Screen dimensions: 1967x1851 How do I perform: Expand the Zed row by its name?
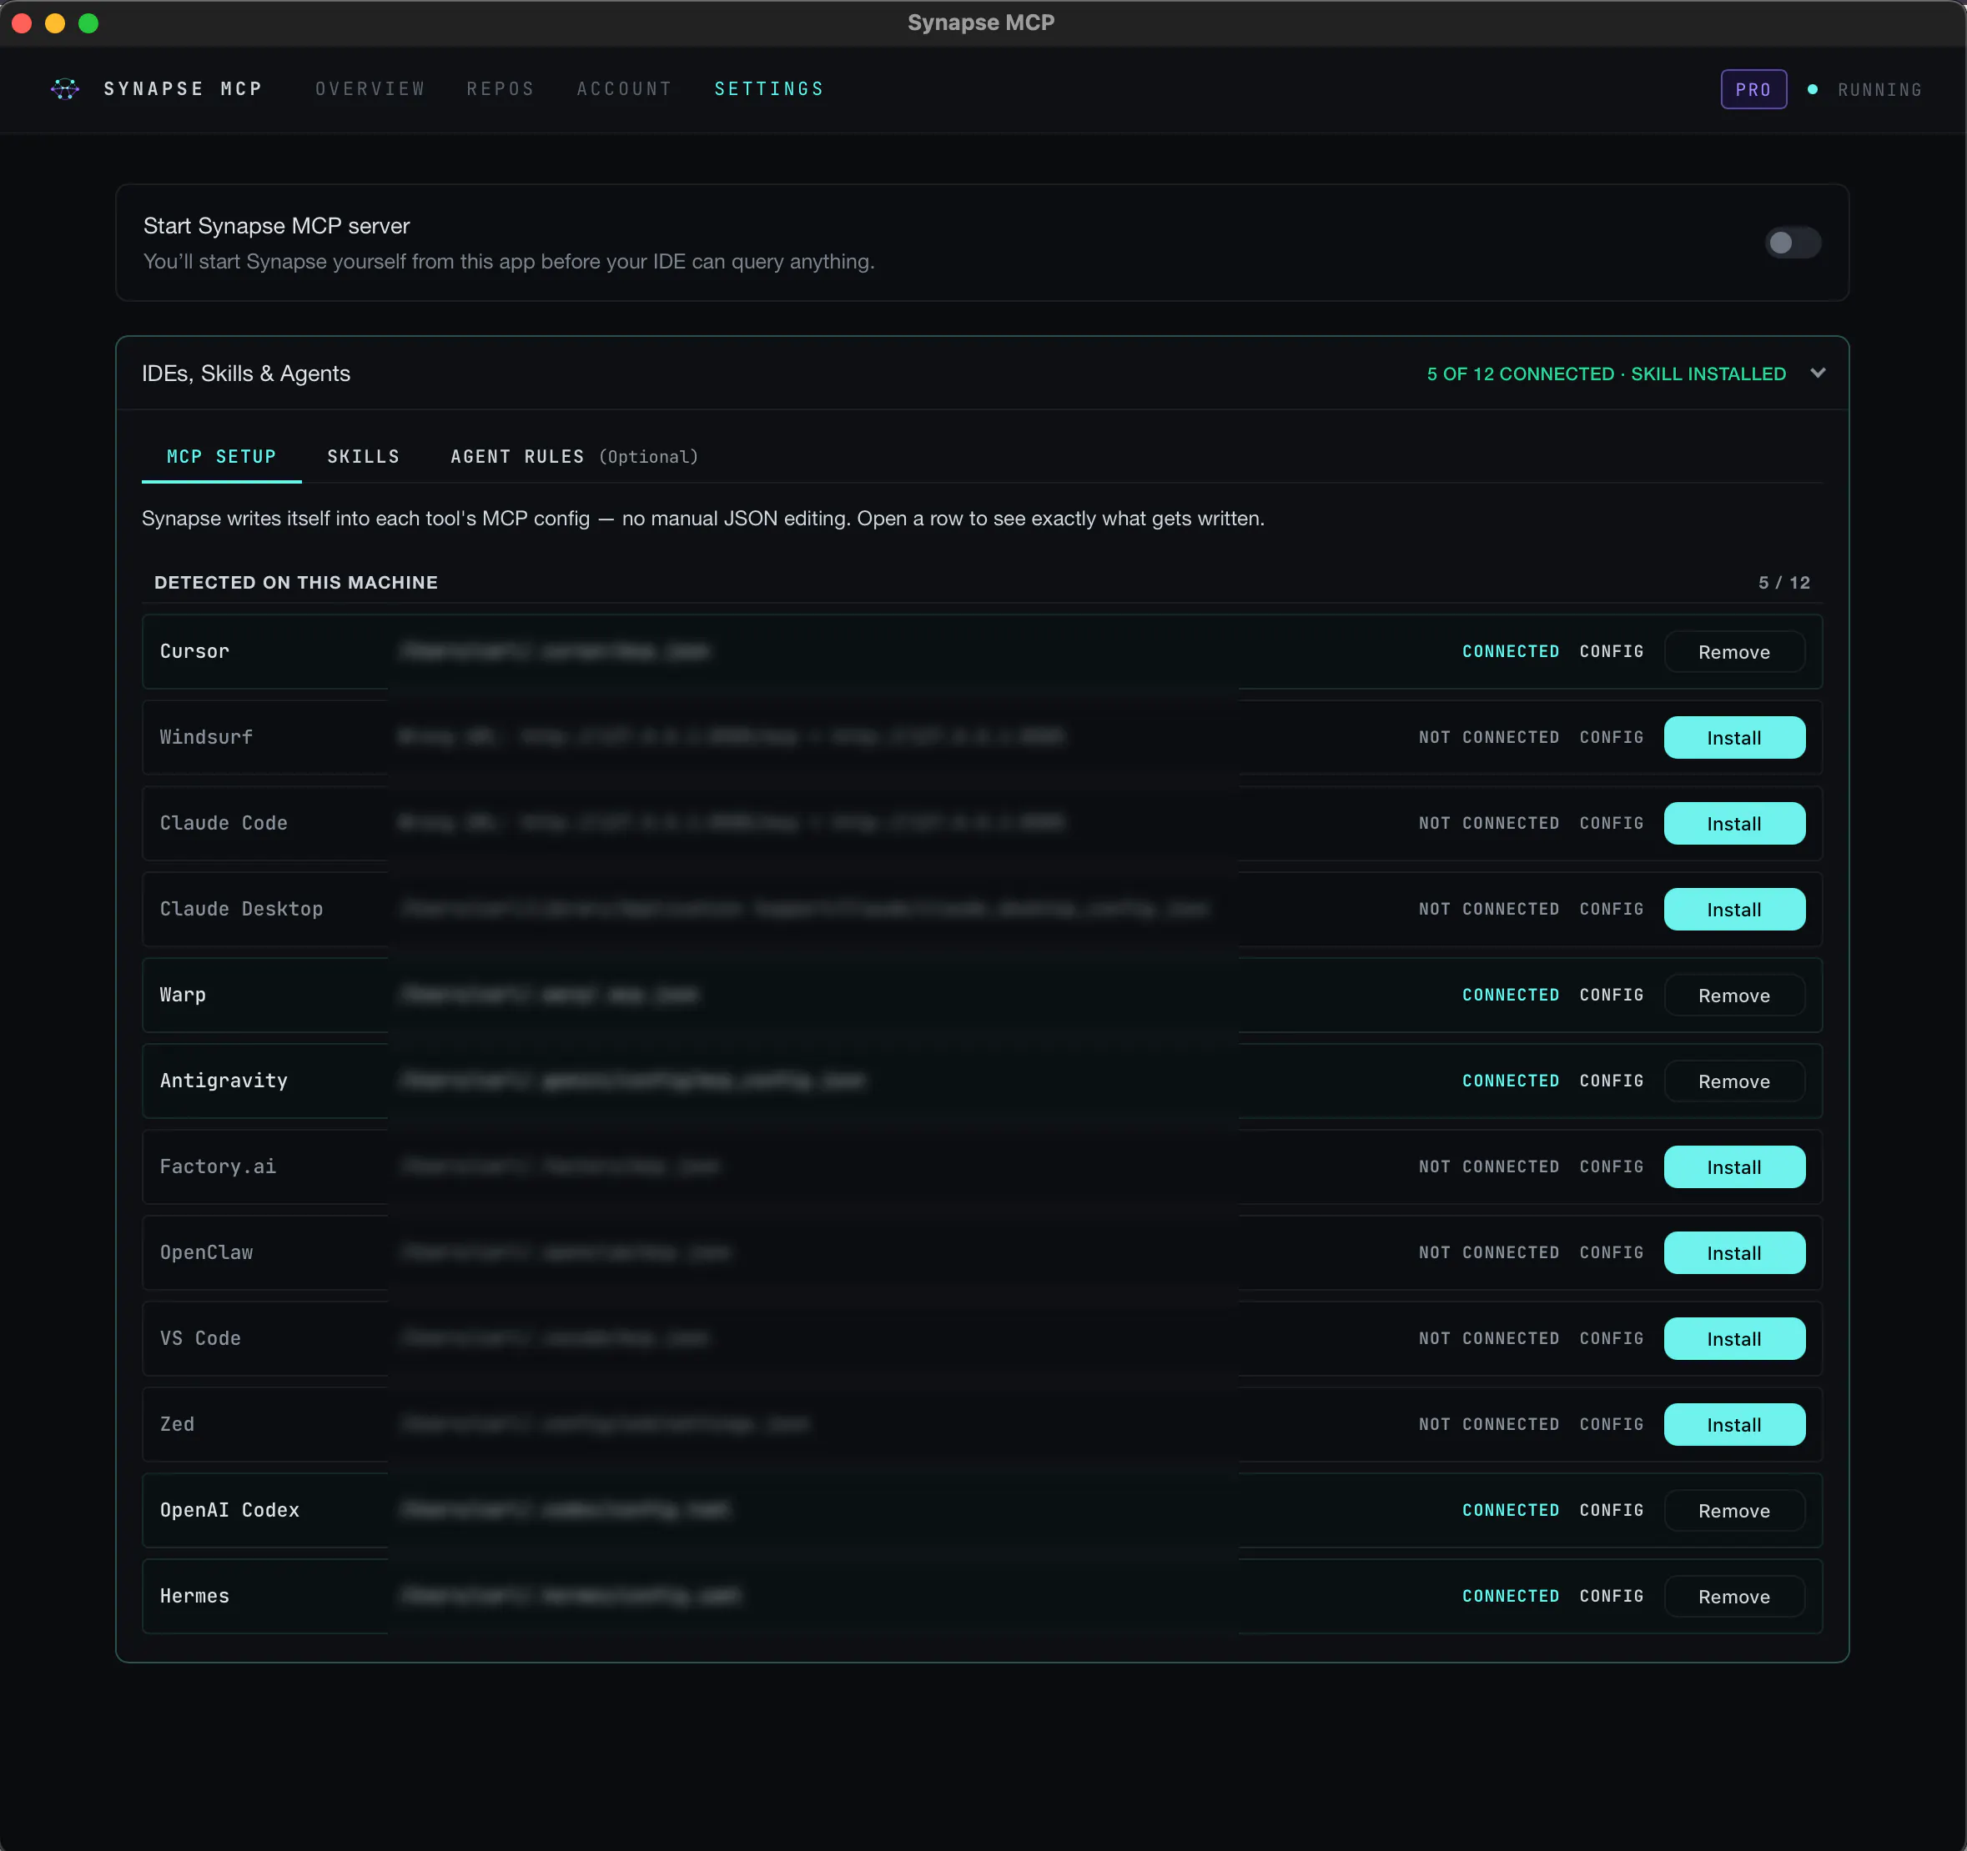pos(177,1425)
